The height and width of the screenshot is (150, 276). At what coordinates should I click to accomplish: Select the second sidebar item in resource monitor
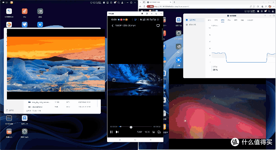194,25
